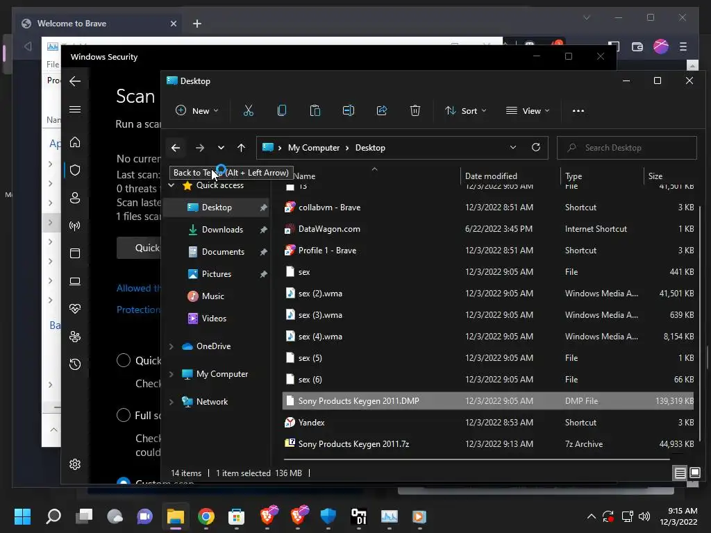
Task: Expand the My Computer tree node
Action: (172, 374)
